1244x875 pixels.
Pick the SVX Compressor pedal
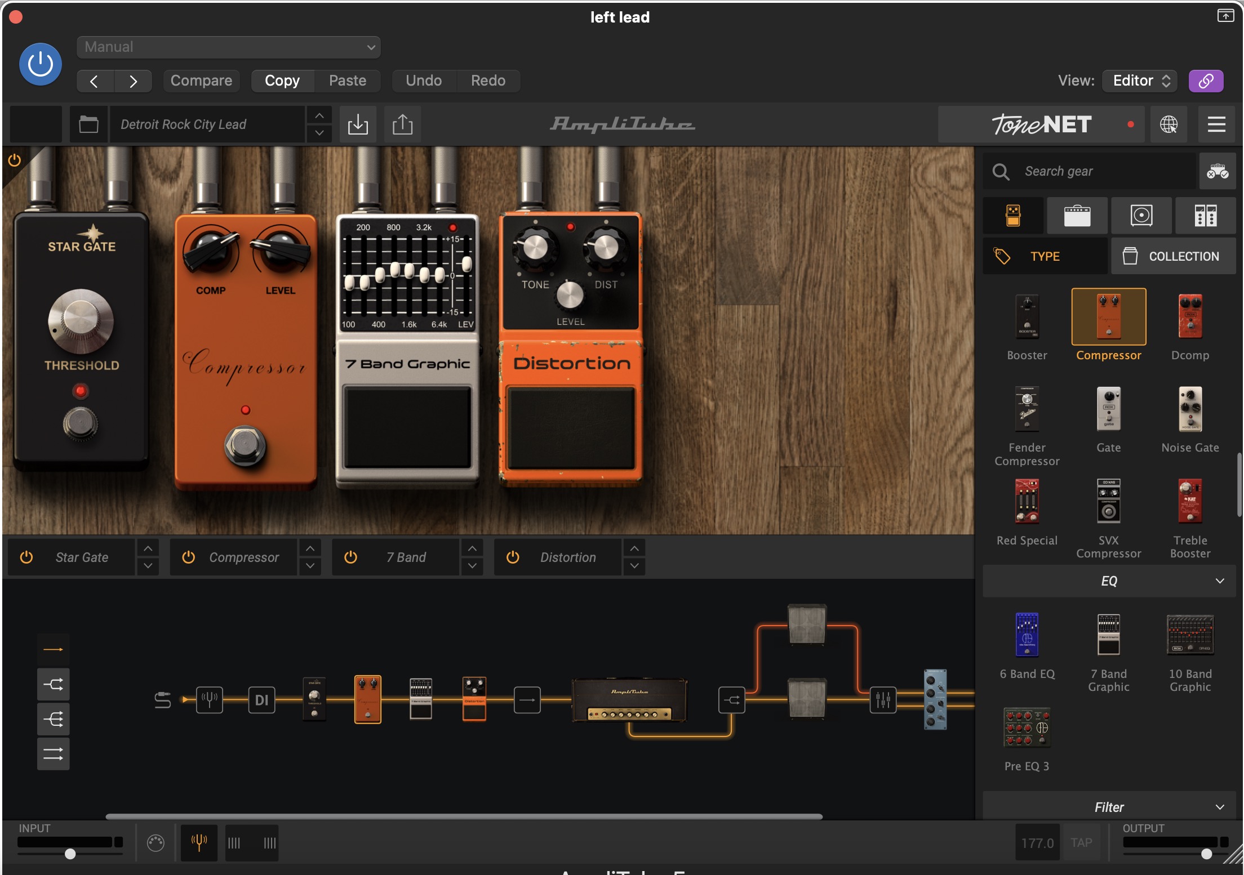pos(1108,502)
